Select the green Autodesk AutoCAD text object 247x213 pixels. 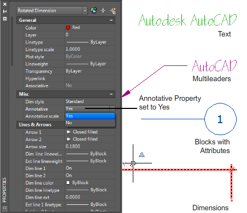point(187,20)
